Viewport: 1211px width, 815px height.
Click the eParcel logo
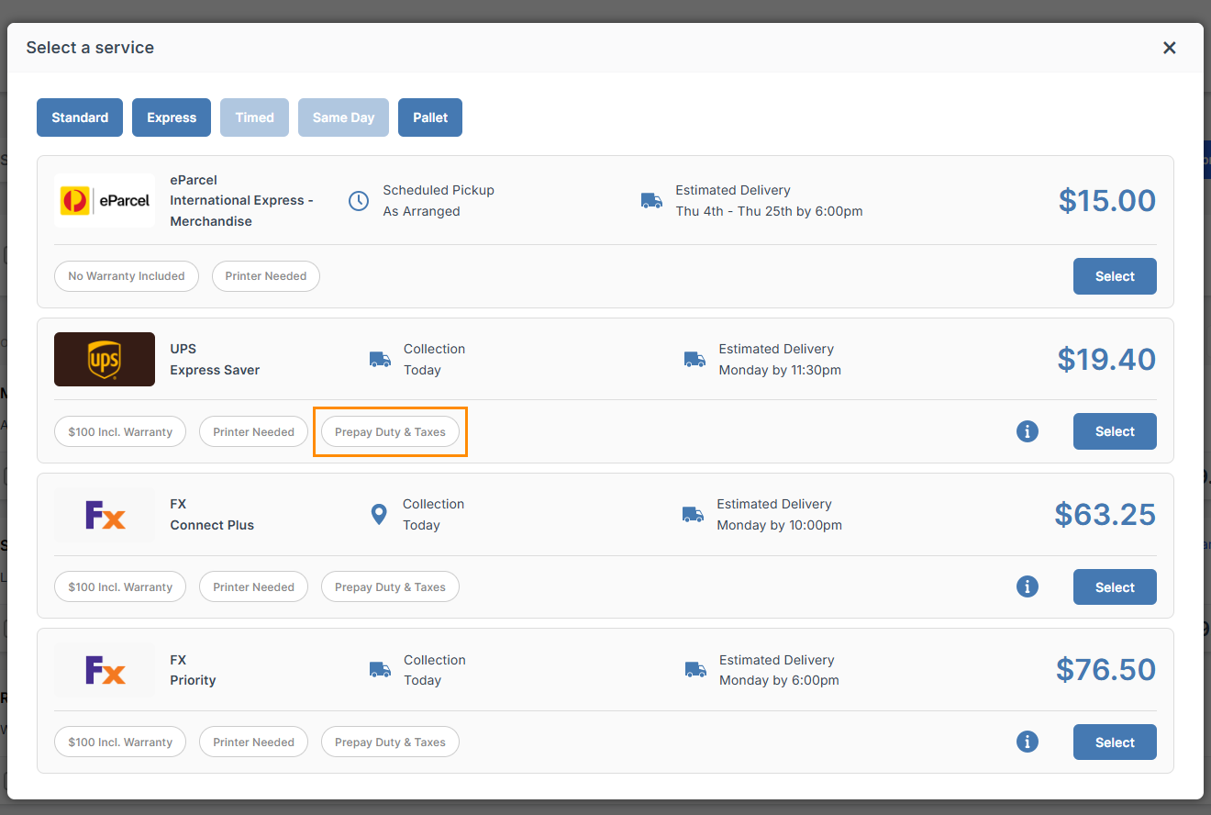click(x=105, y=200)
